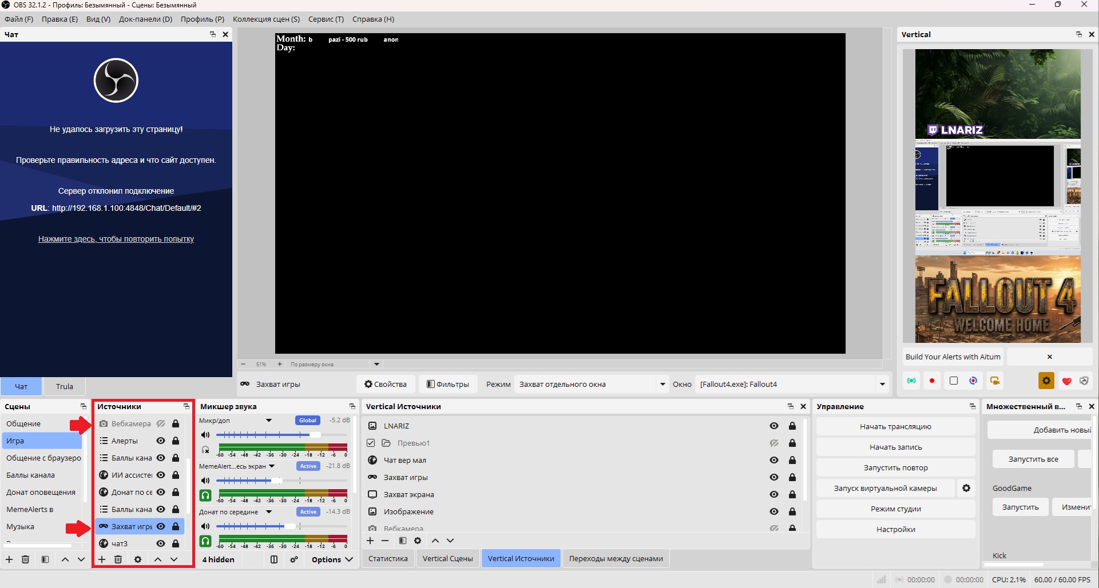Expand the Донат по середине channel menu arrow
The image size is (1099, 588).
(268, 512)
